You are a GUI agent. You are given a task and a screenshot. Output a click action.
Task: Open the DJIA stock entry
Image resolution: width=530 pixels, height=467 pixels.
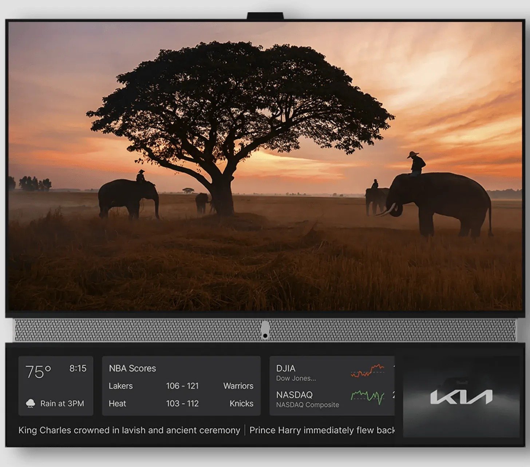pos(286,368)
